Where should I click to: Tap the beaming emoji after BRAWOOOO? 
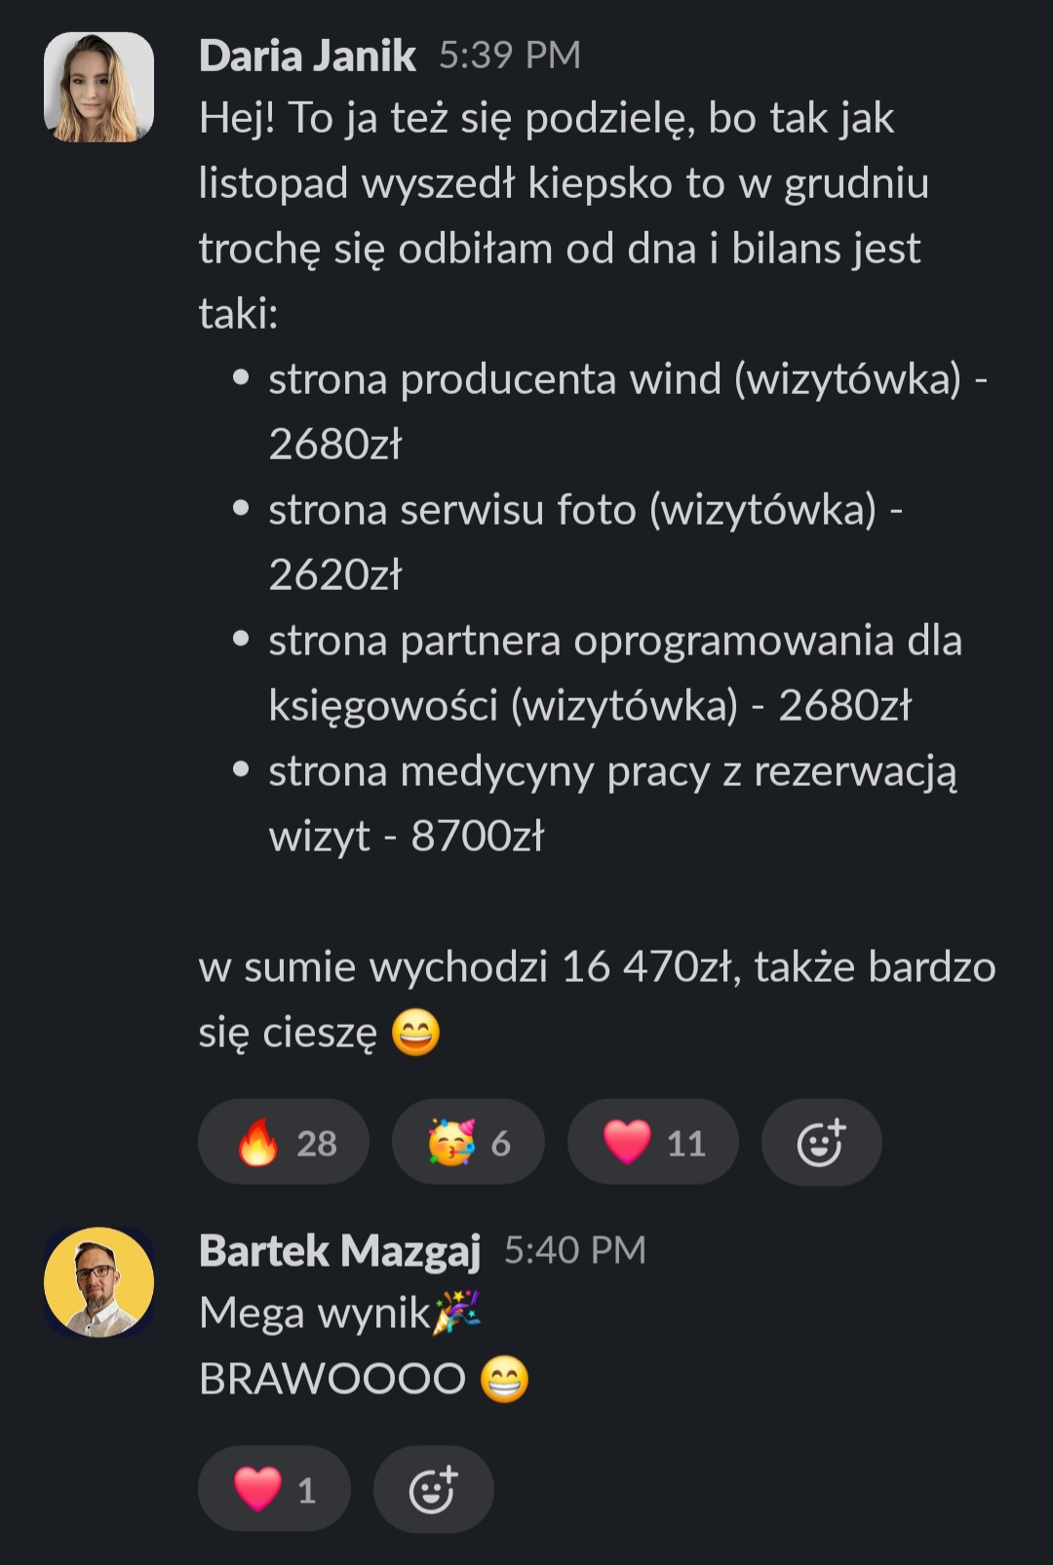(x=504, y=1379)
